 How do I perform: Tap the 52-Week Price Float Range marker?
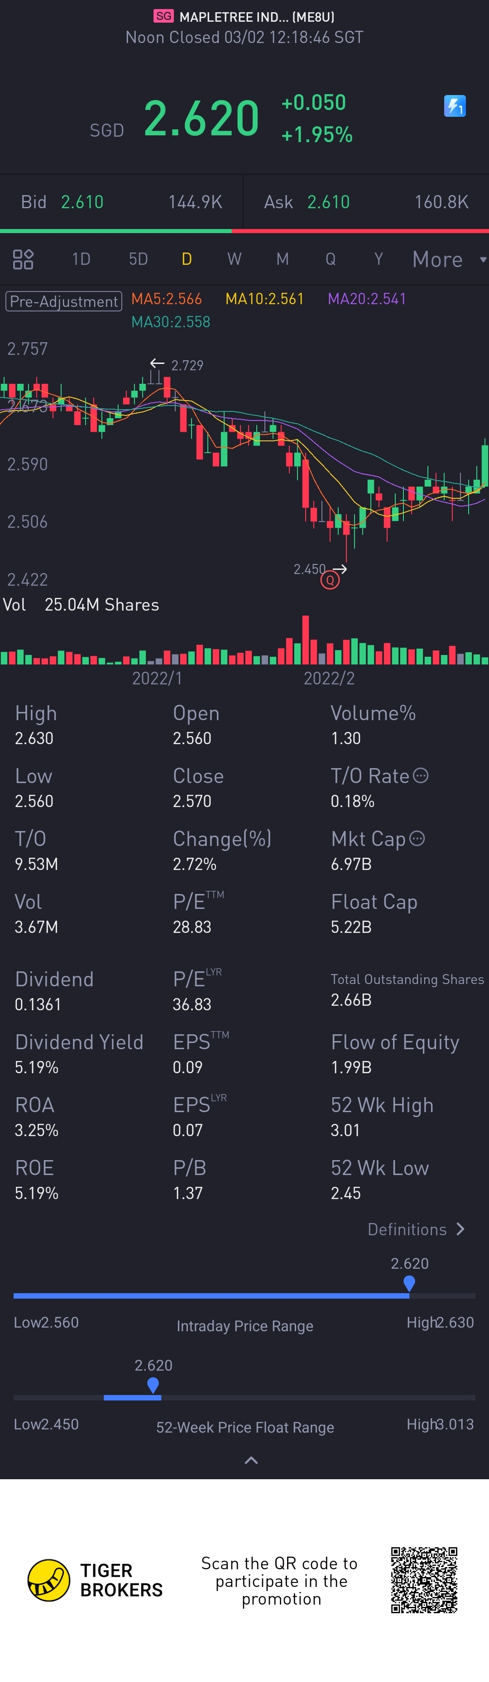coord(153,1384)
